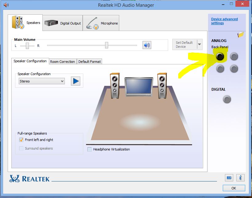Image resolution: width=252 pixels, height=198 pixels.
Task: Click the Back Panel label
Action: [x=220, y=47]
